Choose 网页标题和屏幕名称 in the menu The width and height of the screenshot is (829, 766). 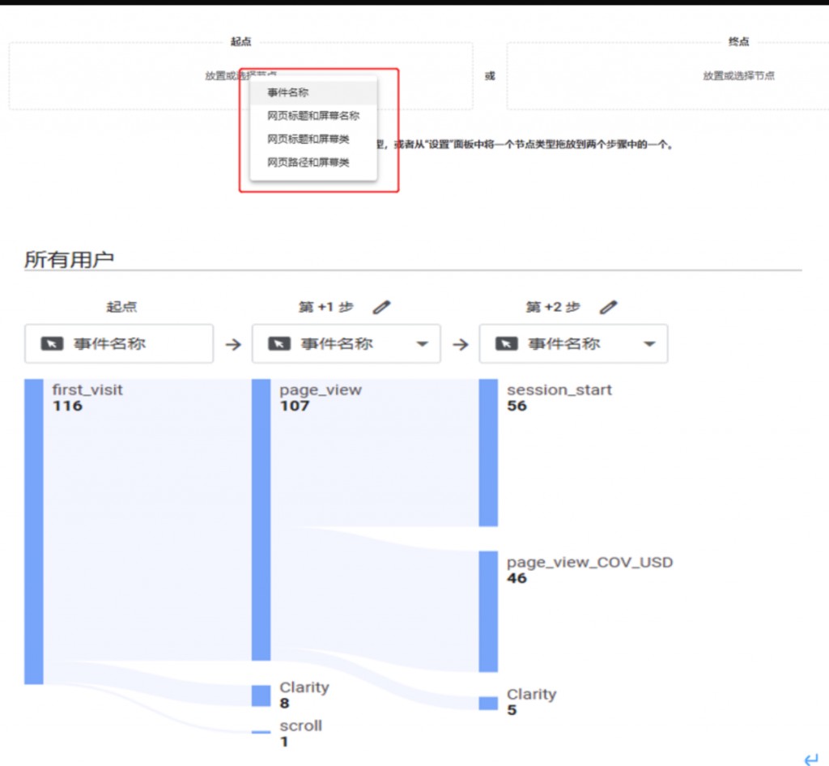(313, 116)
